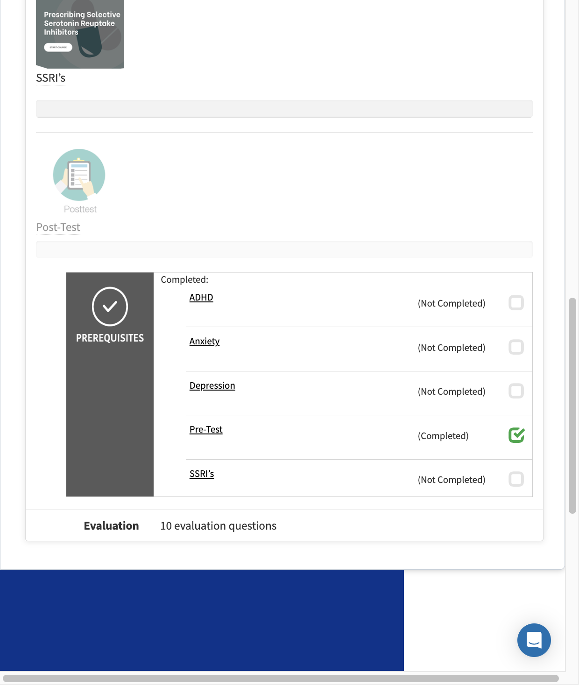The image size is (579, 685).
Task: Click the PREREQUISITES heading text
Action: point(110,338)
